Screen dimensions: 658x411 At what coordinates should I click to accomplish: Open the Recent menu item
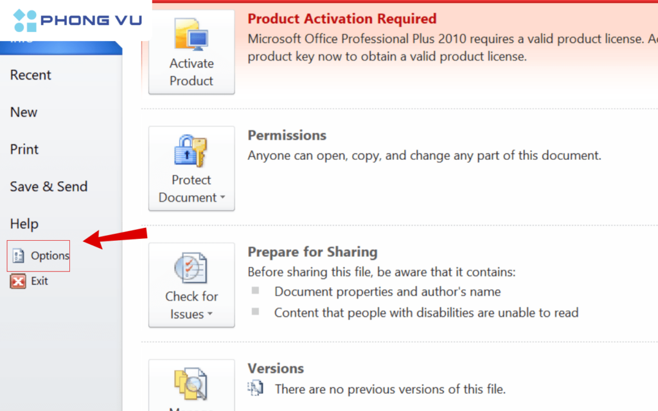click(x=30, y=75)
